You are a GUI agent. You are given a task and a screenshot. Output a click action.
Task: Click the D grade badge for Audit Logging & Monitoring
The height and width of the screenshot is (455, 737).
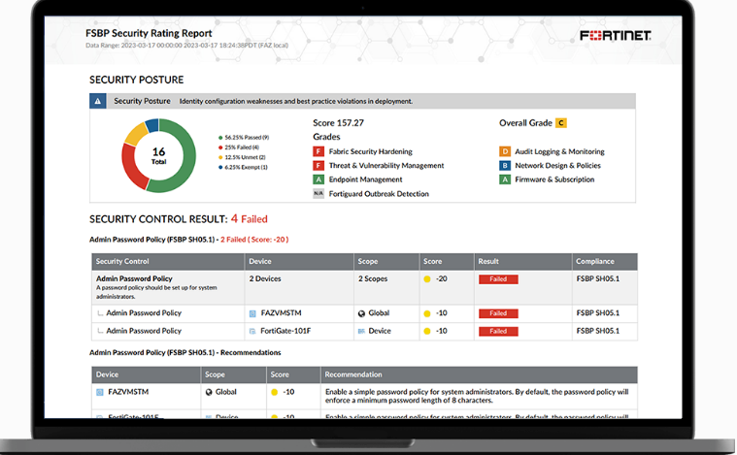pyautogui.click(x=504, y=151)
